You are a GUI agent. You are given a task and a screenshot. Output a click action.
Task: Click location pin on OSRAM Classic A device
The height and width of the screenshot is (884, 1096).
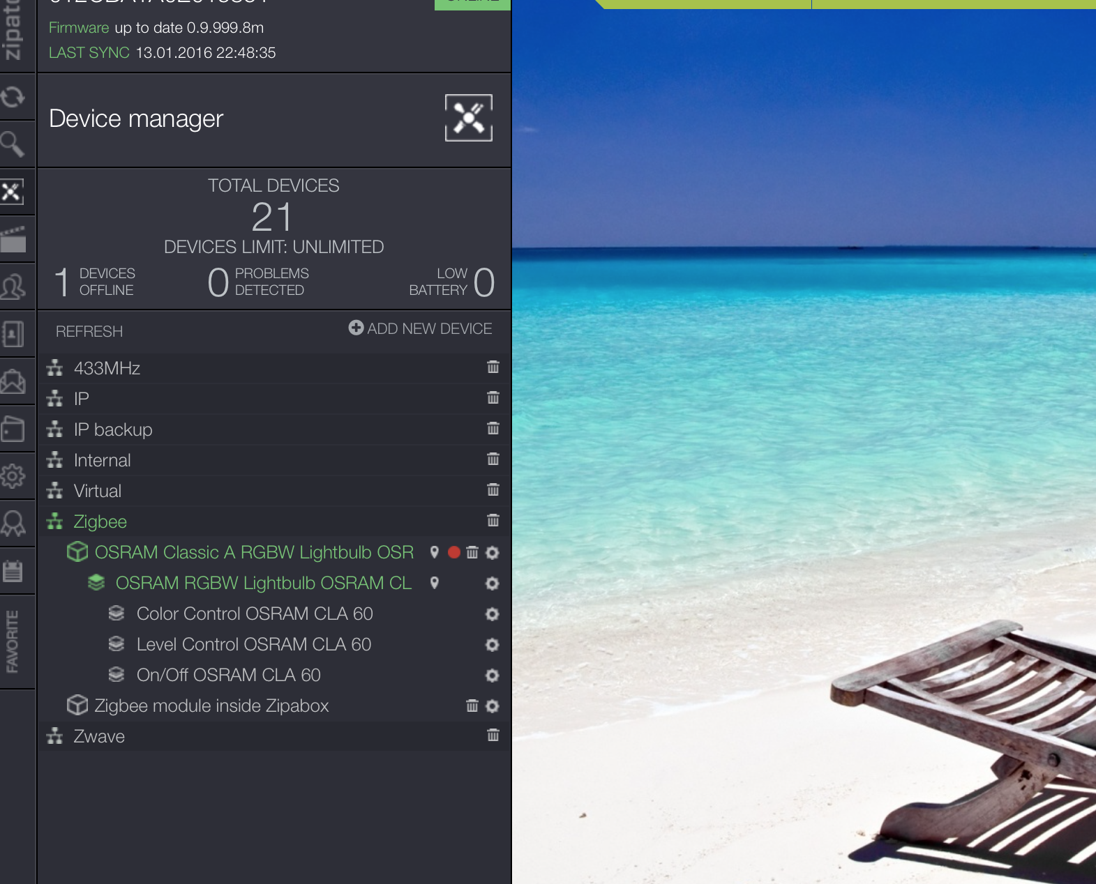434,552
